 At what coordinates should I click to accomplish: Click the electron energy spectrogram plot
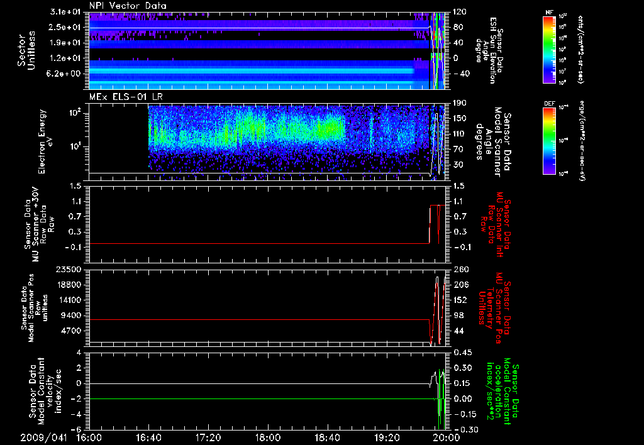[267, 141]
